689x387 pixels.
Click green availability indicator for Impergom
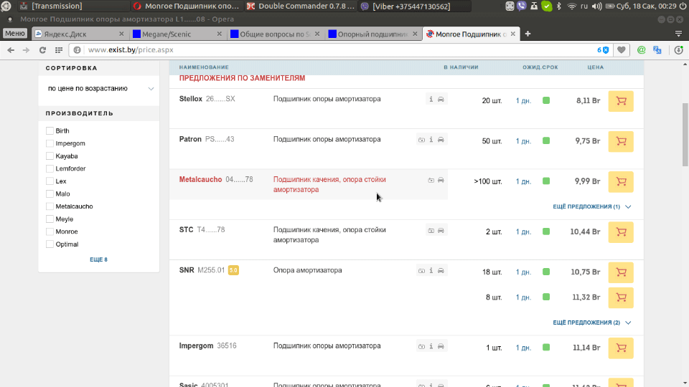tap(546, 348)
